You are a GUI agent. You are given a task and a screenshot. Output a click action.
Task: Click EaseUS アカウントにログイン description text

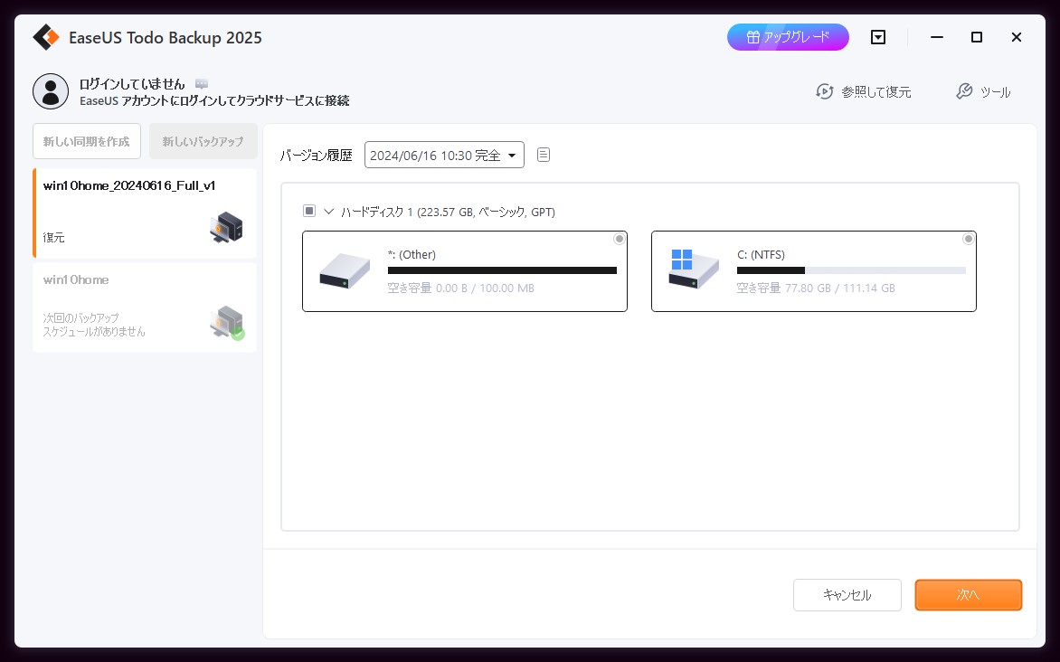214,100
